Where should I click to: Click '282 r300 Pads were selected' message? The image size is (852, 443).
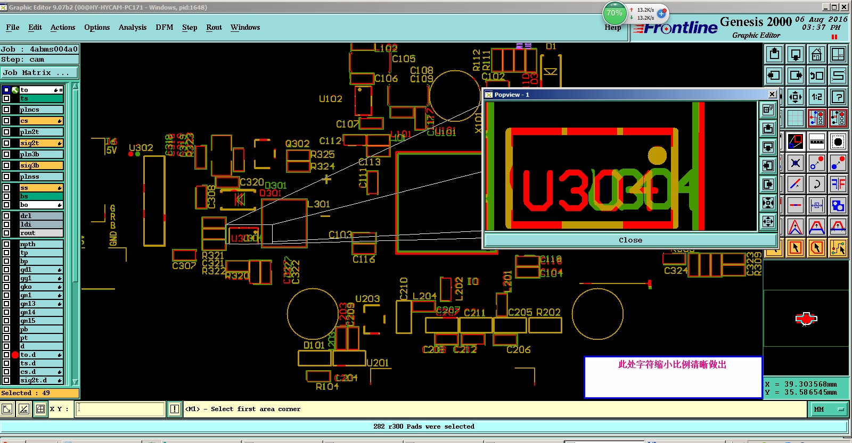tap(424, 427)
